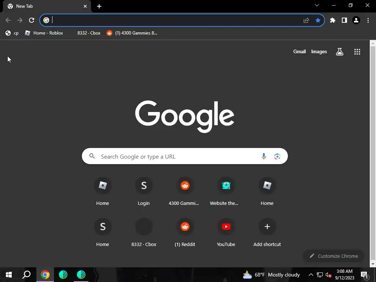Search by image with the Lens icon
The width and height of the screenshot is (376, 282).
click(x=277, y=156)
